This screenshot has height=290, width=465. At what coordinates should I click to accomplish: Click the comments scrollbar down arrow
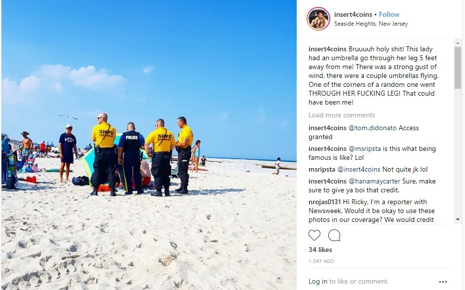pos(458,219)
